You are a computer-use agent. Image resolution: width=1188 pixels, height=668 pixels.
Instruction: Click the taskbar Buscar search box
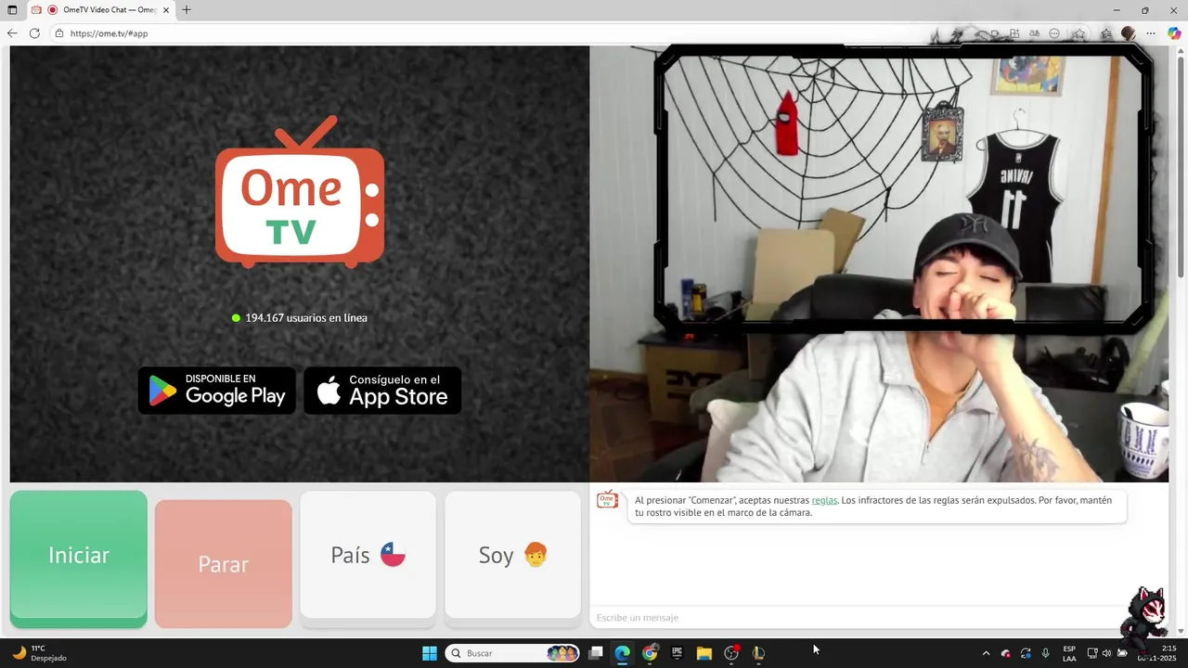pyautogui.click(x=513, y=653)
